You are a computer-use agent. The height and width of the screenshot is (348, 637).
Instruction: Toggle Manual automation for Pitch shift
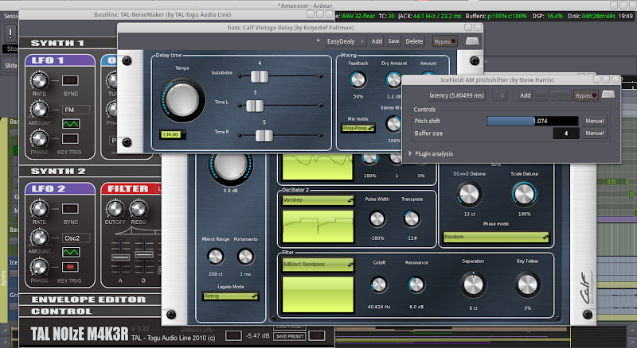[x=594, y=121]
